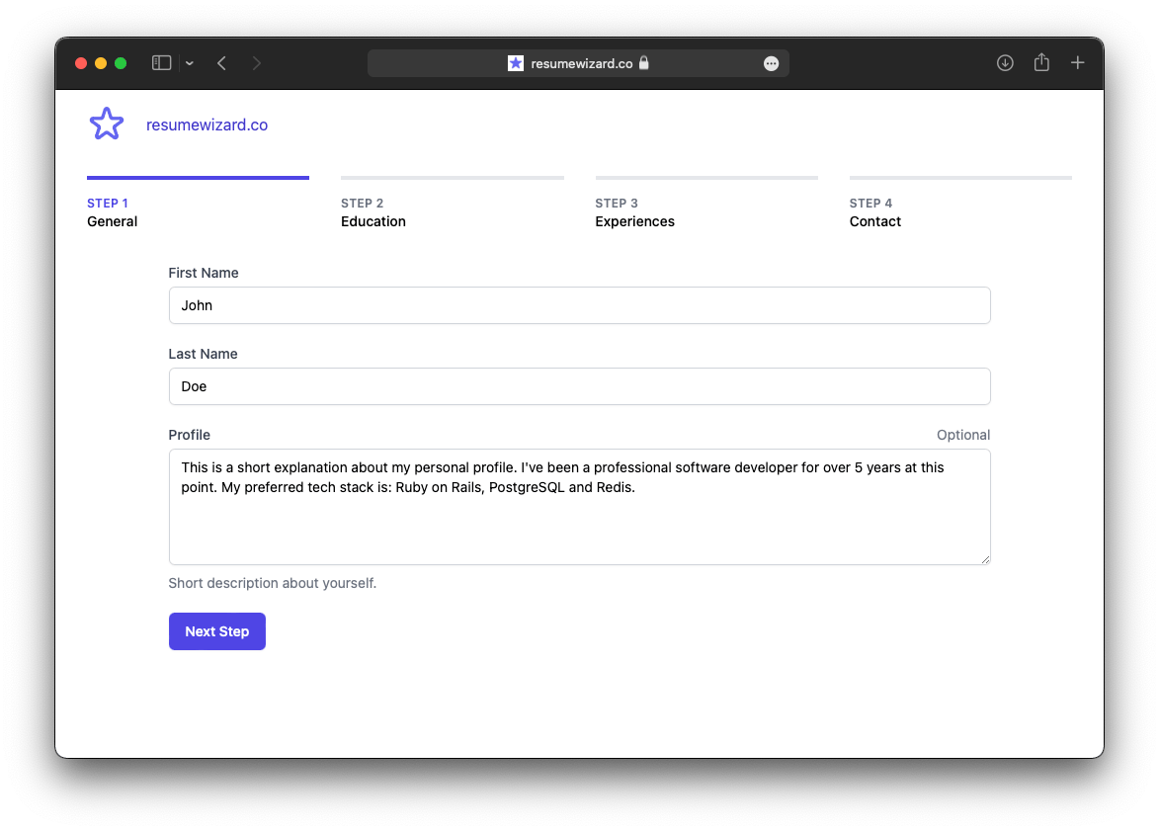Focus the First Name input field

[579, 305]
